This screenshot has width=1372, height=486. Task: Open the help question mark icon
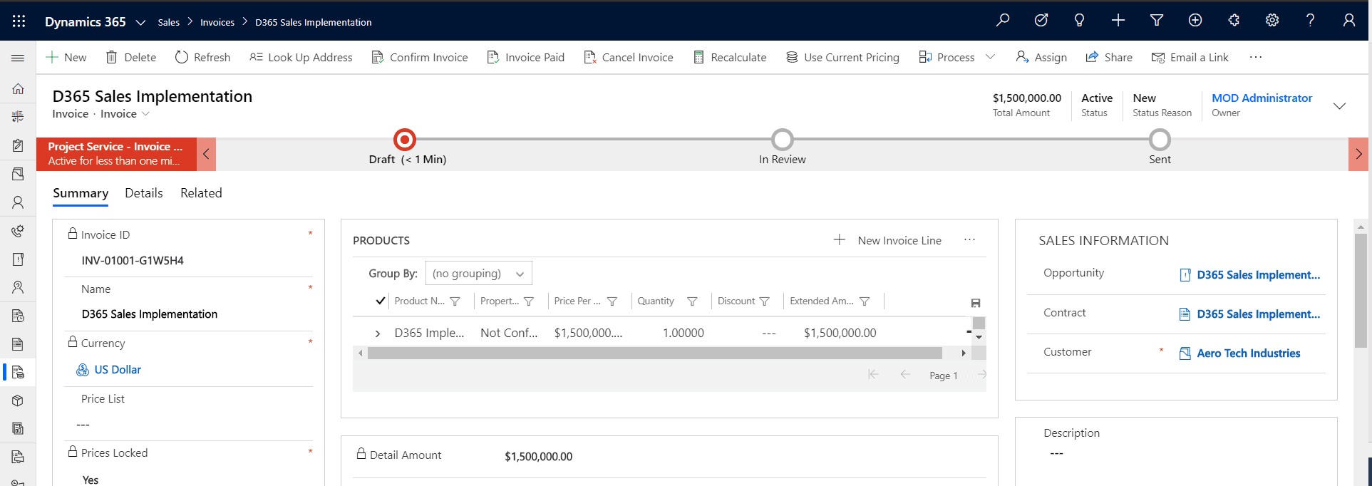point(1310,21)
